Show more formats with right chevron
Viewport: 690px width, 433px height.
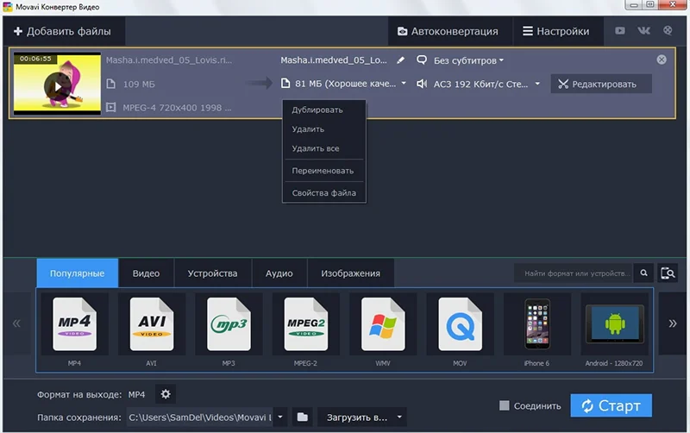pyautogui.click(x=673, y=323)
